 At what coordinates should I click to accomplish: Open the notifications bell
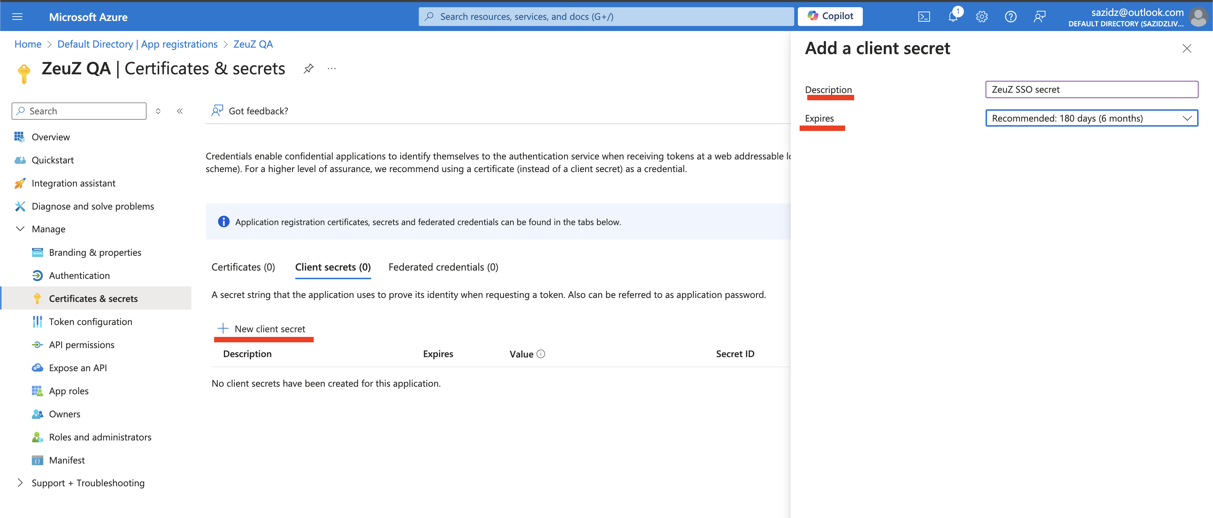coord(953,17)
